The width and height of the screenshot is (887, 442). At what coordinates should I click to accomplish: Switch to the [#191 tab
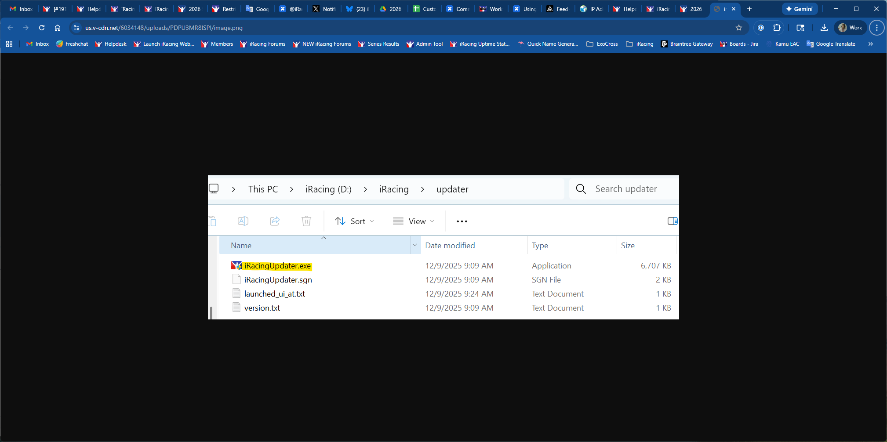click(x=55, y=9)
